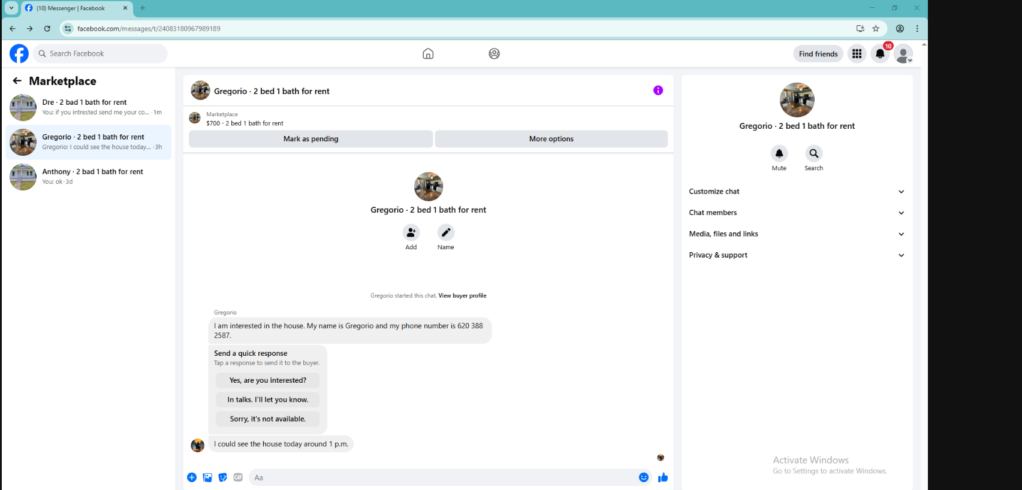This screenshot has width=1022, height=490.
Task: Open the tab search dropdown arrow
Action: (x=11, y=8)
